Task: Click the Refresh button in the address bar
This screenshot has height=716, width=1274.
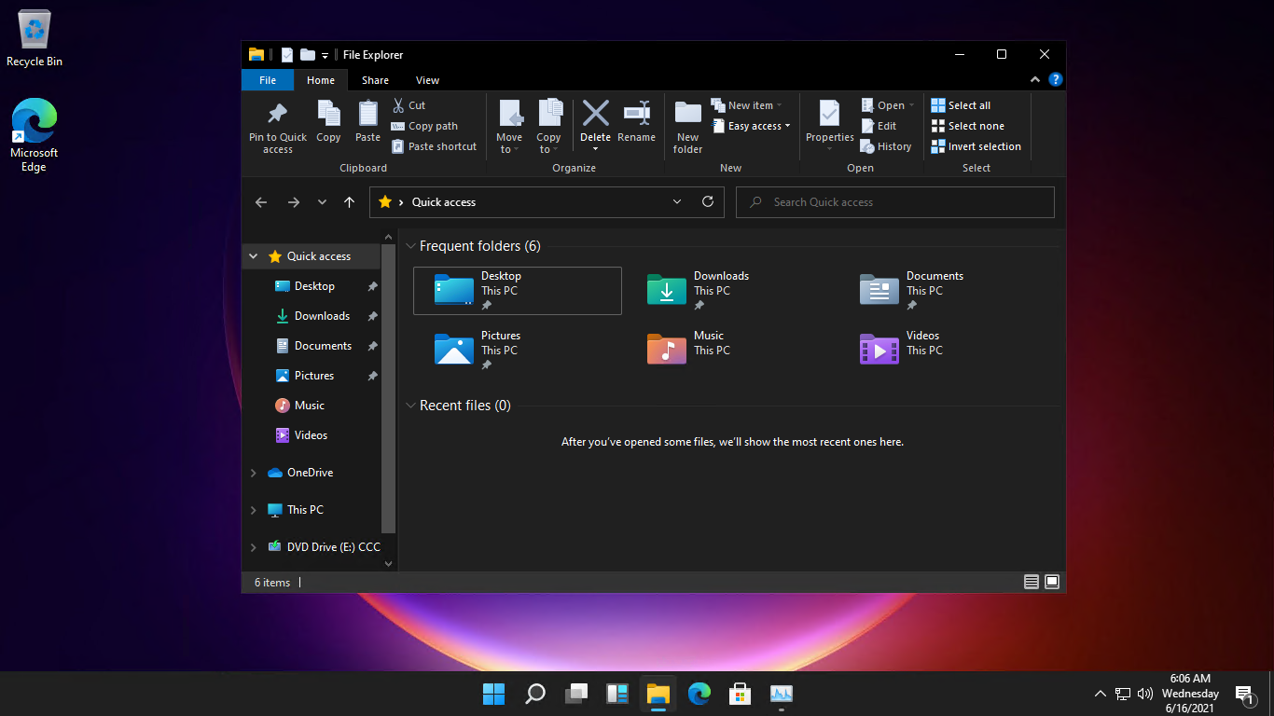Action: coord(707,201)
